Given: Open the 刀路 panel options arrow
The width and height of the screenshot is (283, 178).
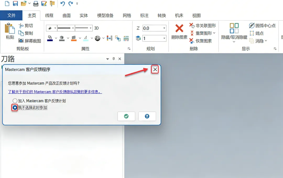Looking at the screenshot, I should 108,59.
